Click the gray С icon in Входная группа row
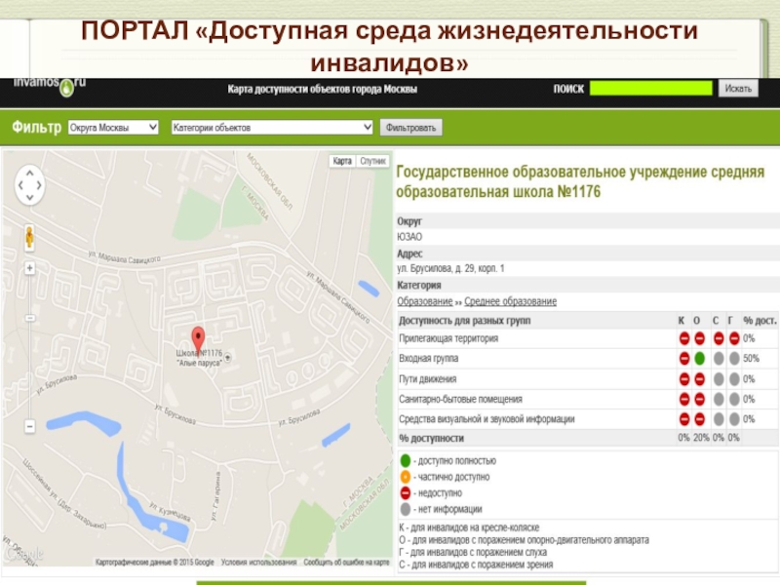This screenshot has width=780, height=585. (x=719, y=358)
